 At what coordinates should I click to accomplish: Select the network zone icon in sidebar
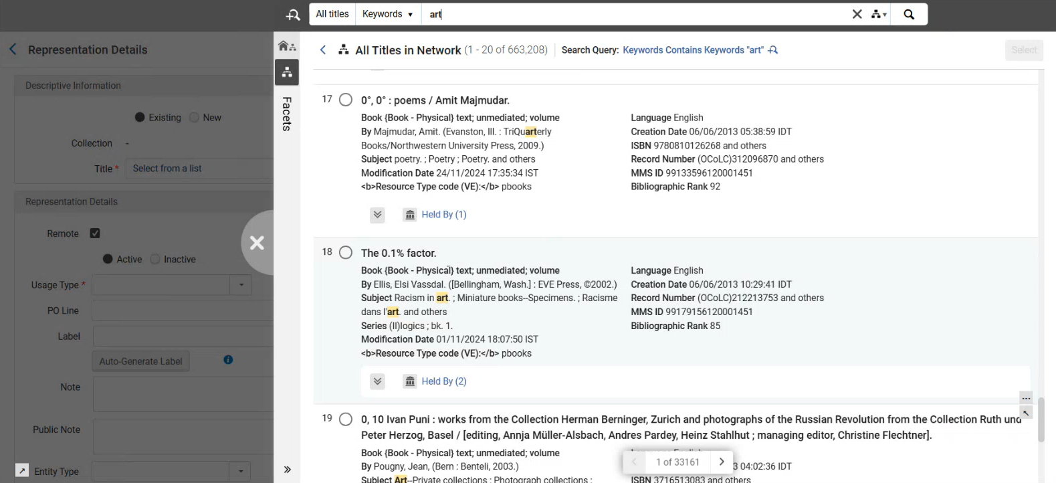coord(287,72)
